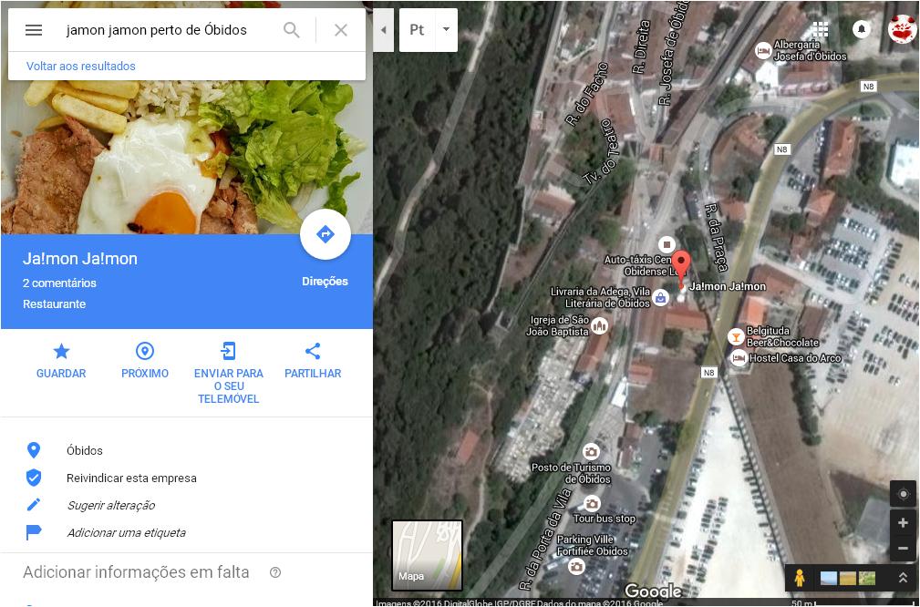
Task: Click the 'Restaurante' category text
Action: click(x=54, y=304)
